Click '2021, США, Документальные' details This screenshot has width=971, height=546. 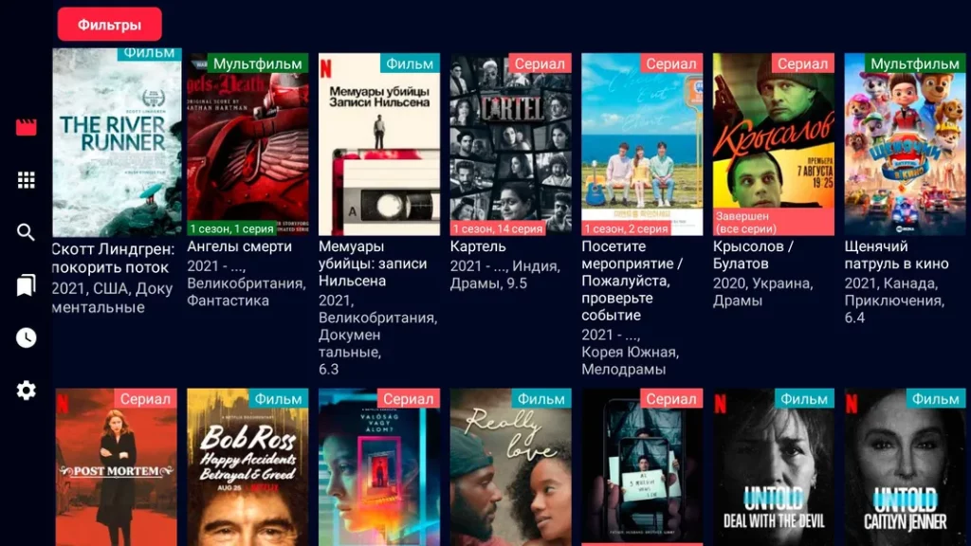(113, 298)
